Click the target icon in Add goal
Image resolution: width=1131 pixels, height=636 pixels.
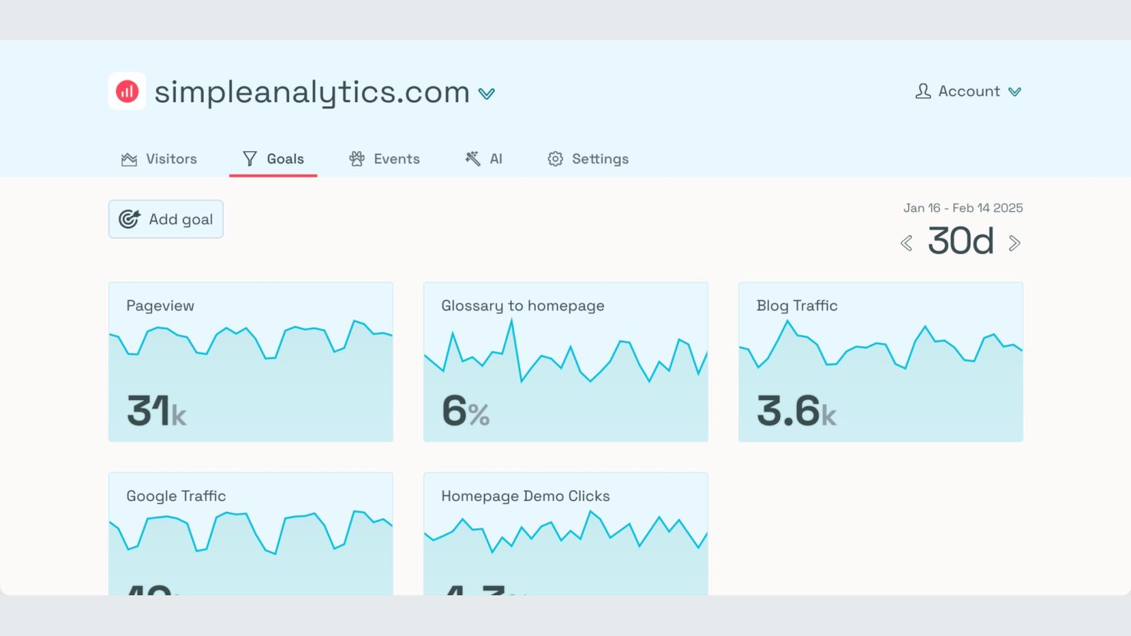coord(129,219)
